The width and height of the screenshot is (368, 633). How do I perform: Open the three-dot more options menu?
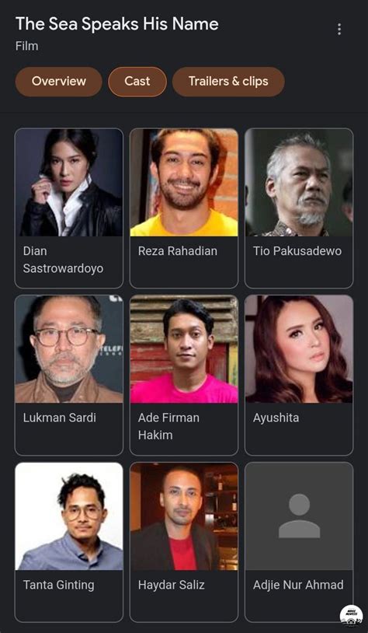pyautogui.click(x=339, y=29)
